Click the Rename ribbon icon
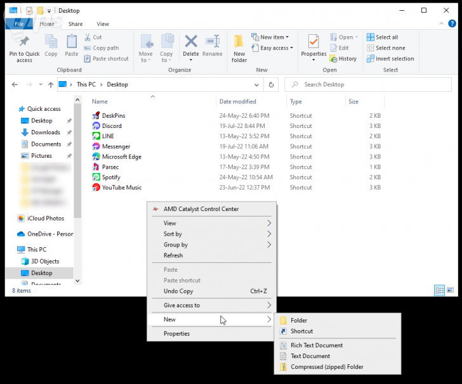 coord(213,41)
